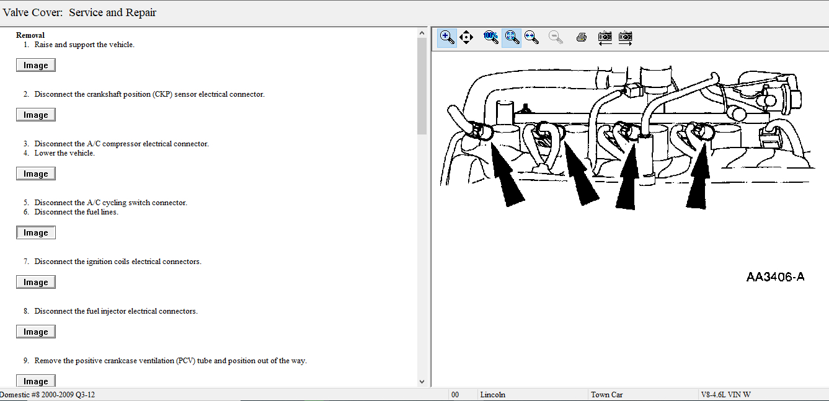Select the zoom in magnifier tool
The height and width of the screenshot is (401, 829).
point(446,37)
